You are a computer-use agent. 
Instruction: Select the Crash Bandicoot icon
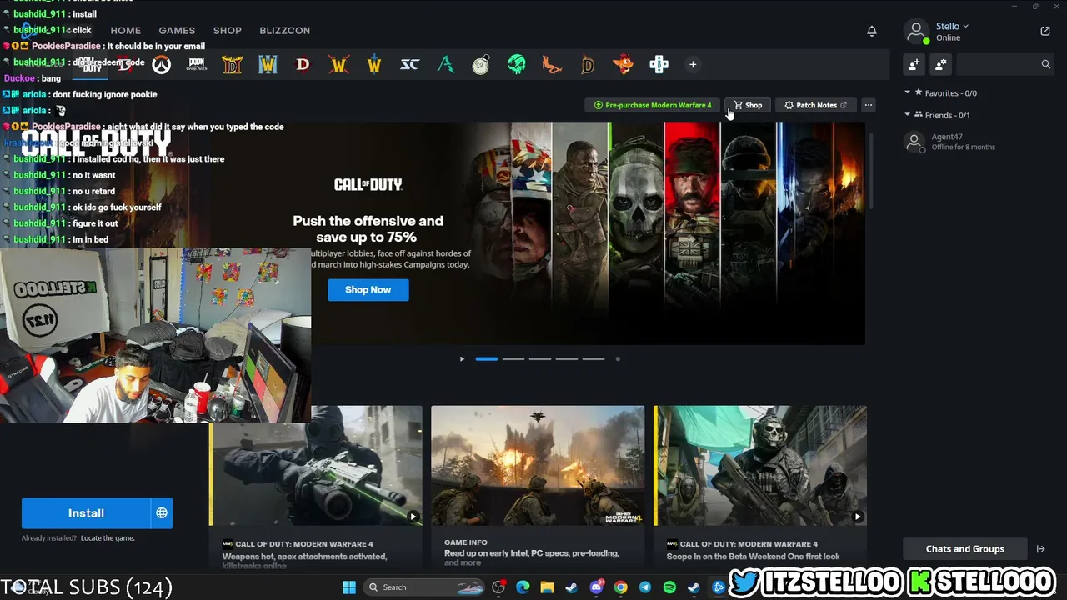coord(623,64)
